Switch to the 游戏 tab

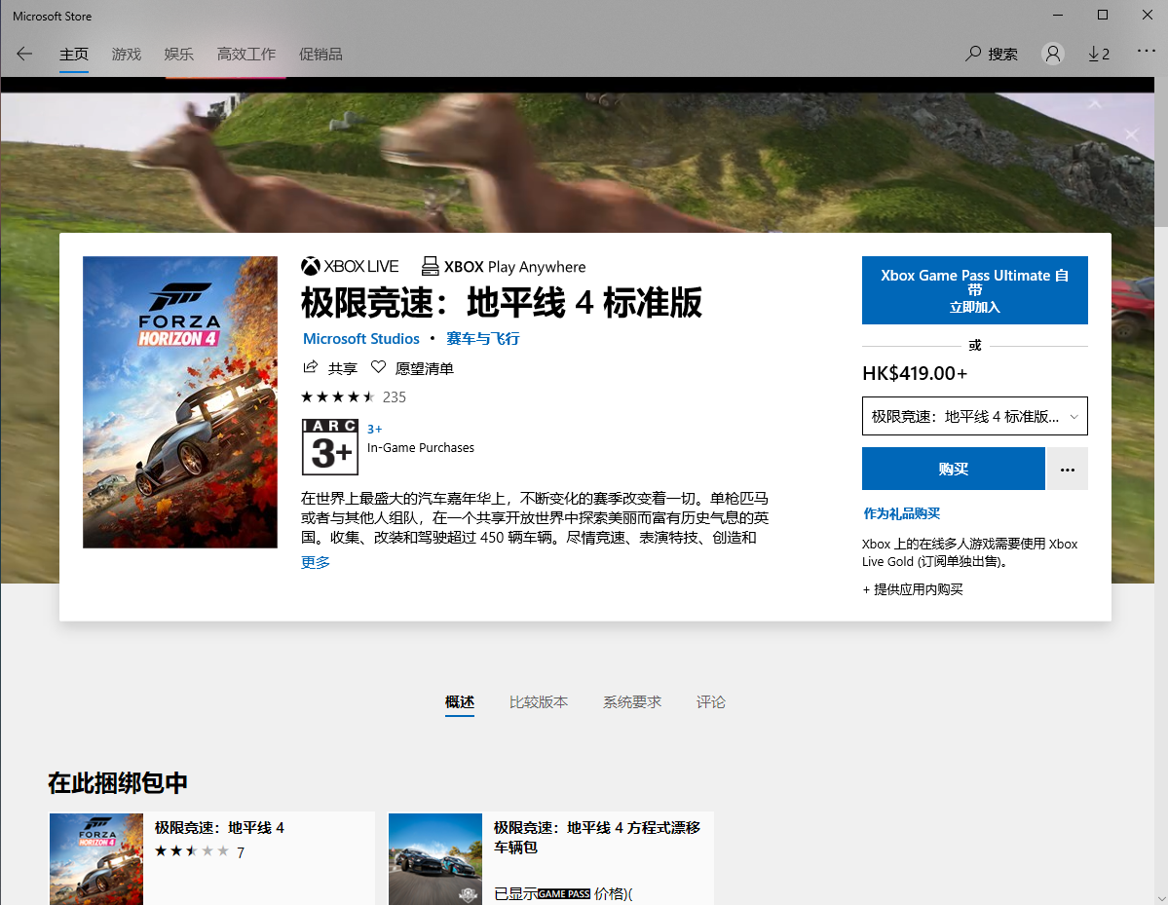pos(126,55)
